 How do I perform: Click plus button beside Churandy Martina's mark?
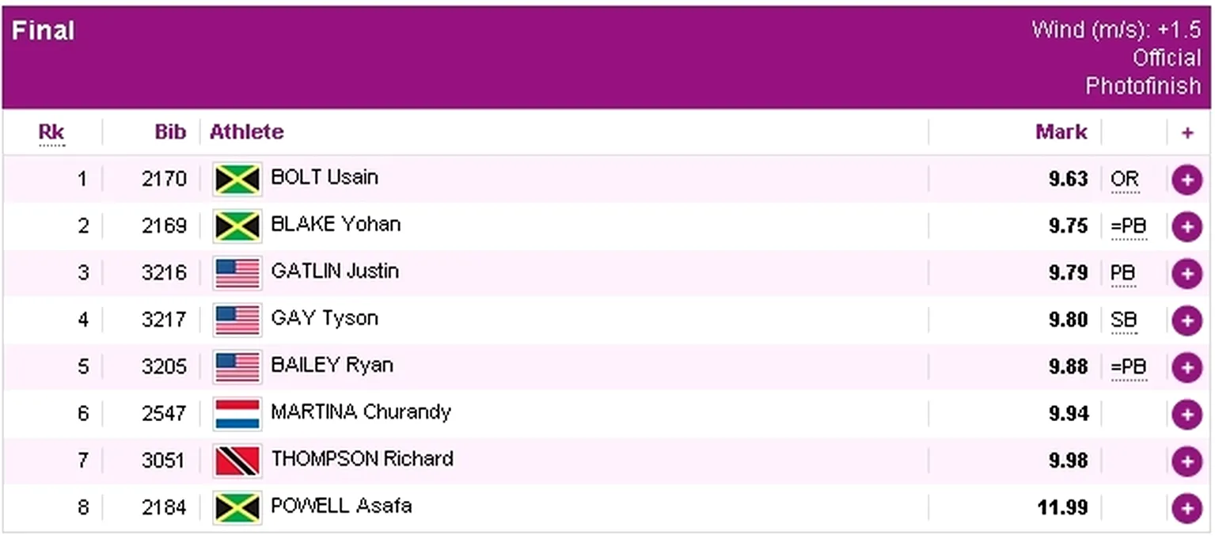point(1187,414)
